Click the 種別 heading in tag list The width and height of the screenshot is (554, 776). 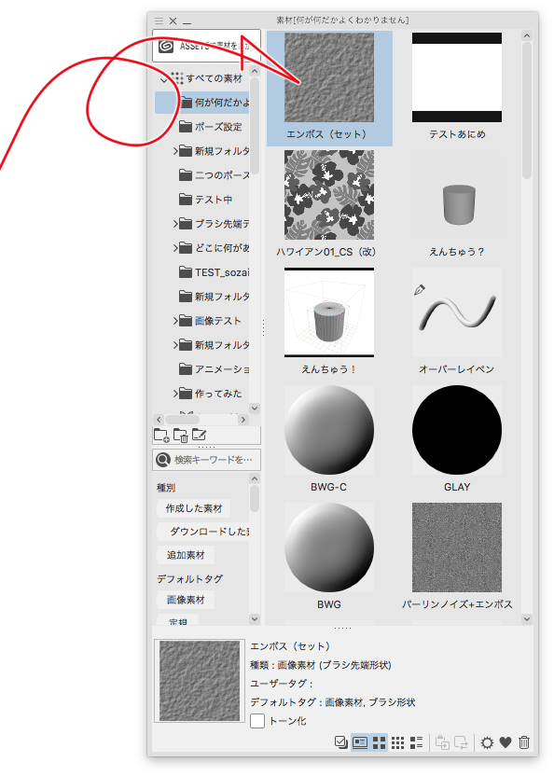pos(166,488)
